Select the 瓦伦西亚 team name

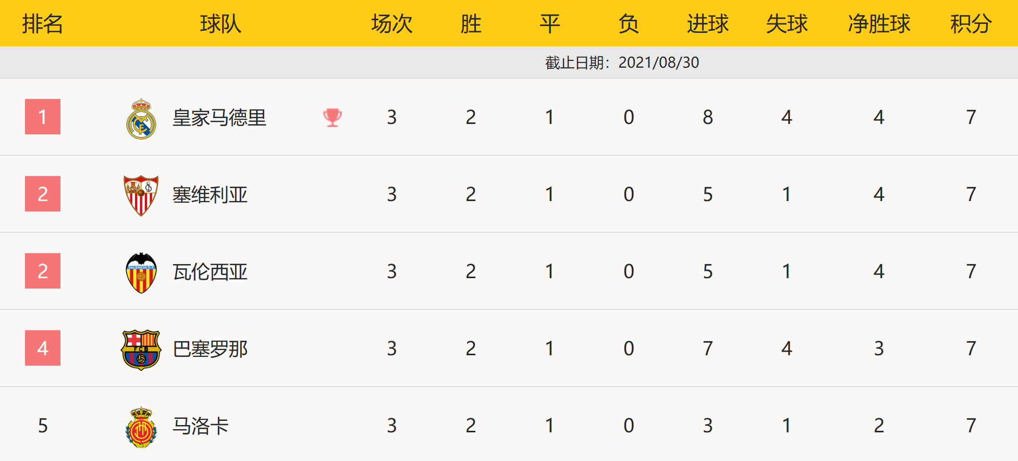pyautogui.click(x=210, y=271)
